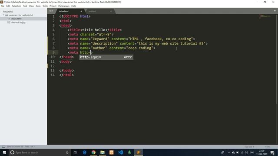Click the image file icon beside shortmicky.jpg
This screenshot has height=156, width=278.
(x=9, y=22)
